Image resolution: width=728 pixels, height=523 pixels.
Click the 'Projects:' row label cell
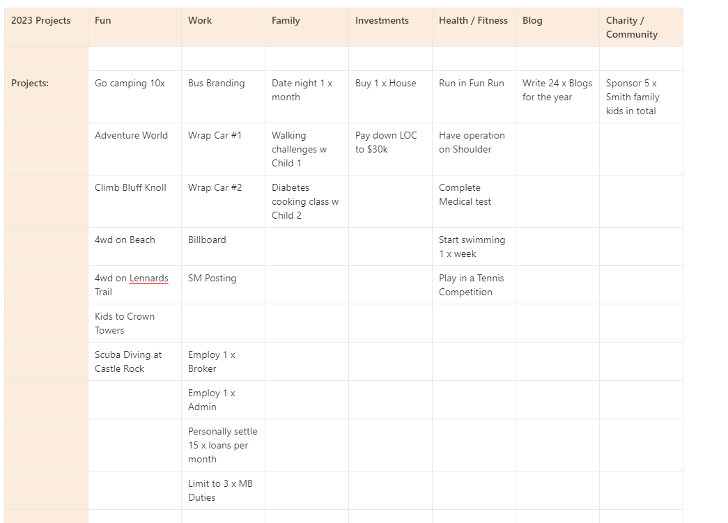[47, 97]
